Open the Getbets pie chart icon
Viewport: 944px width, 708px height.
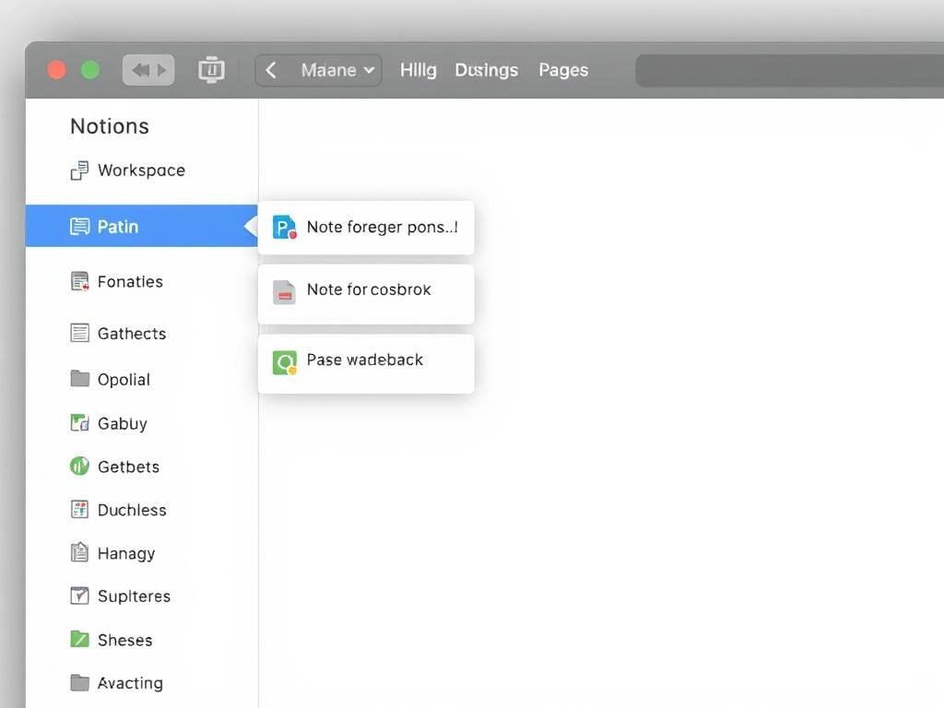79,466
